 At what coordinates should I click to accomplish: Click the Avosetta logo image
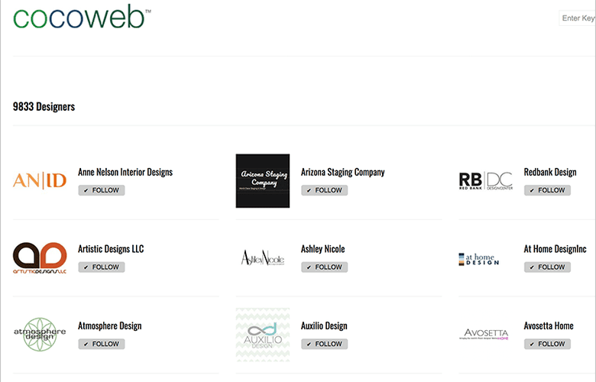[x=484, y=334]
